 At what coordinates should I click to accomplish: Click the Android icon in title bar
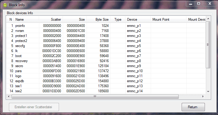(x=5, y=5)
